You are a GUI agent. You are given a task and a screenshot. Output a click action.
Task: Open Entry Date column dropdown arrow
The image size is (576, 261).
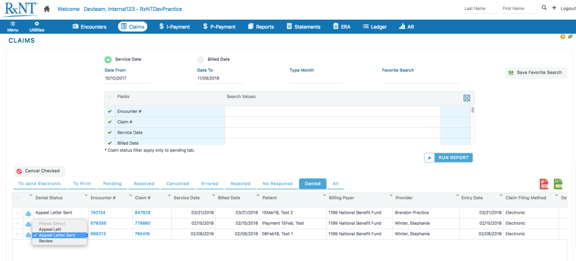(502, 195)
